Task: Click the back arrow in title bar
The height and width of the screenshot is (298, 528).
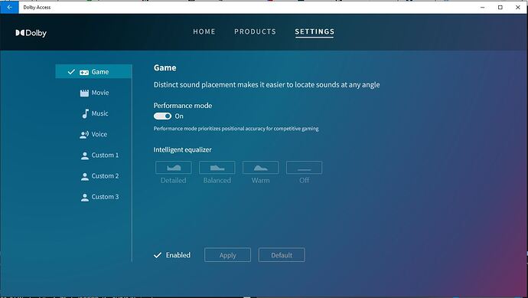Action: tap(9, 7)
